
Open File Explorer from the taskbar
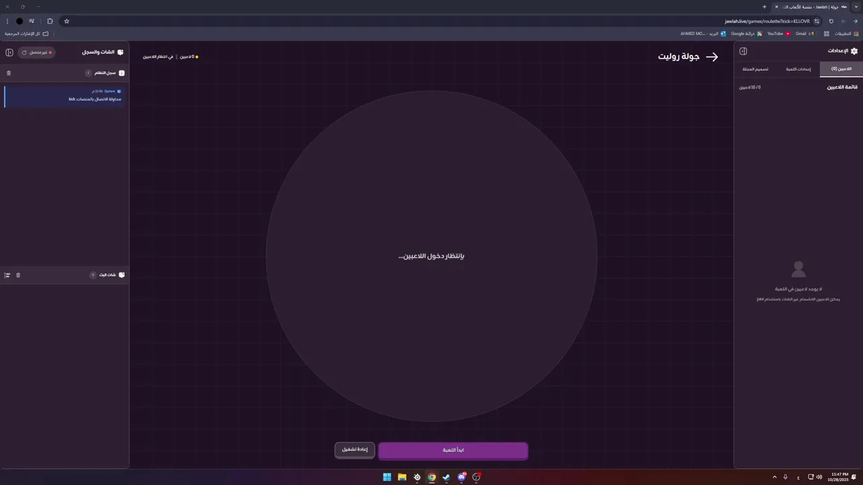click(x=402, y=477)
